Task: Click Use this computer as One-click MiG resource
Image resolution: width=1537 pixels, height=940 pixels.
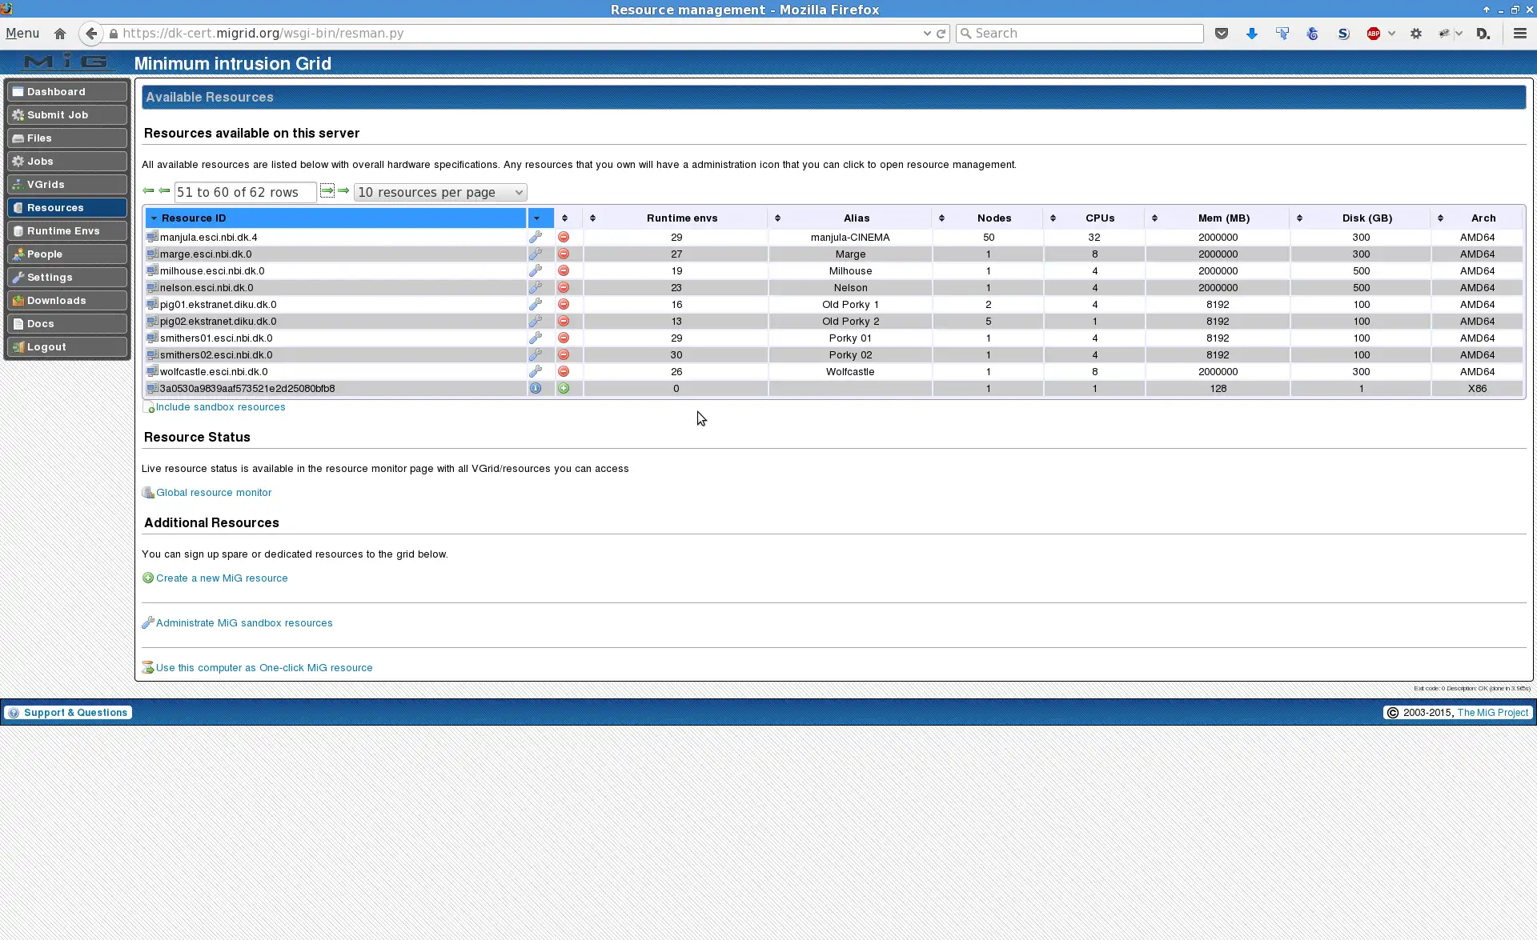Action: tap(265, 667)
